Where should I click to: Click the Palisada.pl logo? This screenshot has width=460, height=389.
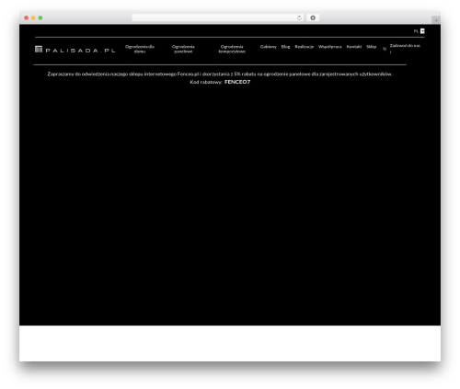pos(75,50)
